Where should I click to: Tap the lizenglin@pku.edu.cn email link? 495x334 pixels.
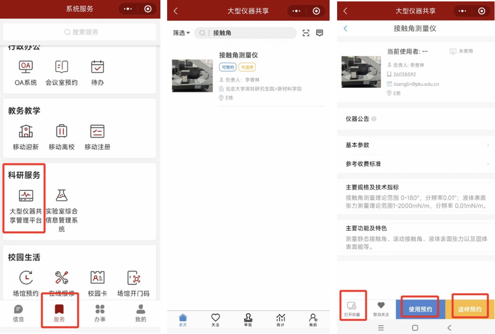coord(416,84)
